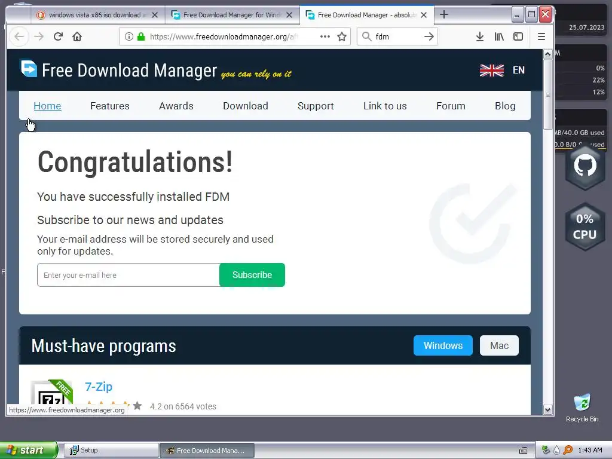The width and height of the screenshot is (612, 459).
Task: Open the Features navigation link
Action: (110, 106)
